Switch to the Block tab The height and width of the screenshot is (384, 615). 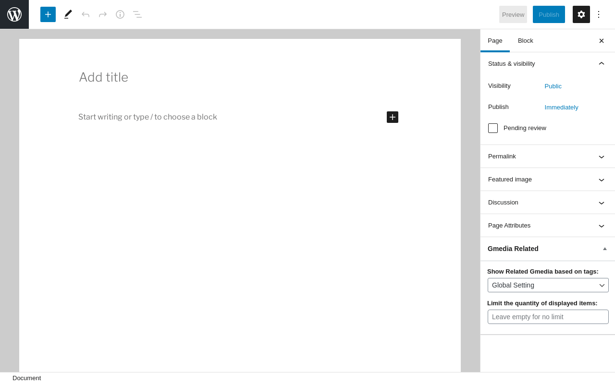point(526,41)
